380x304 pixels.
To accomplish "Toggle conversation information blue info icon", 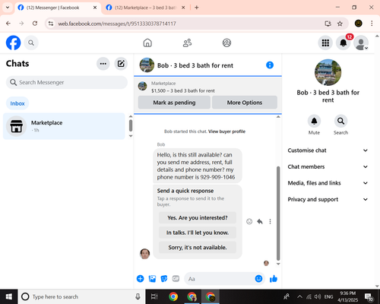I will click(x=270, y=65).
